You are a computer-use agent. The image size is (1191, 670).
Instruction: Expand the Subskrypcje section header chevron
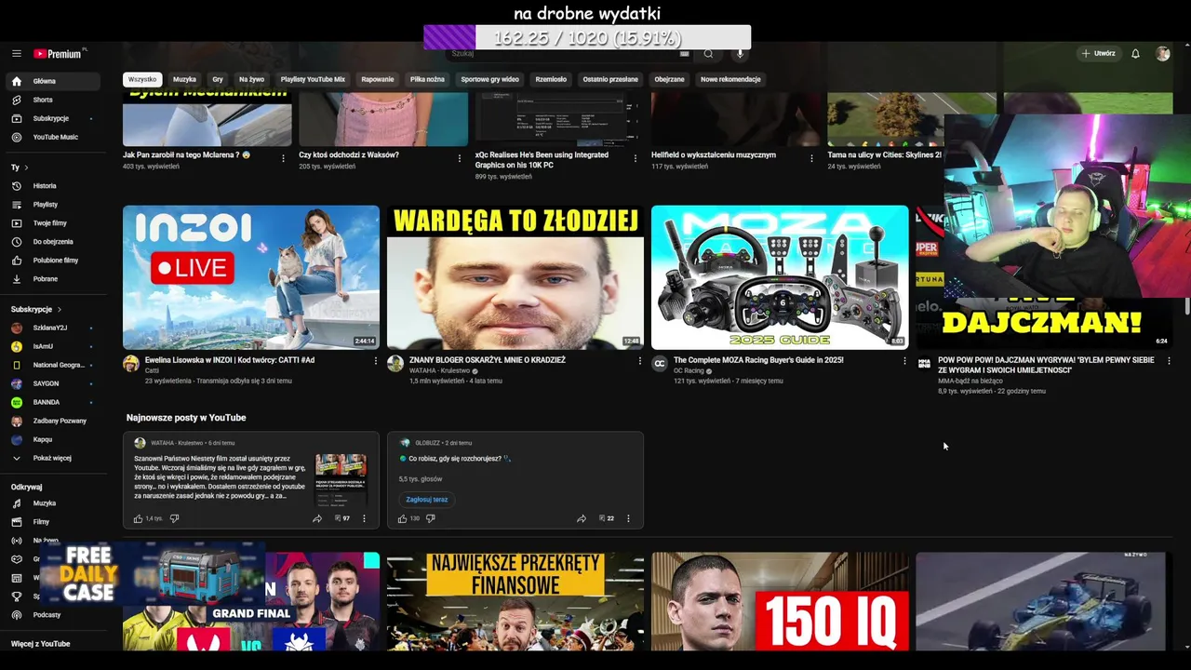[x=60, y=309]
